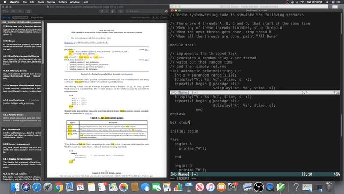
Task: Clear the Preview search field
Action: 166,11
